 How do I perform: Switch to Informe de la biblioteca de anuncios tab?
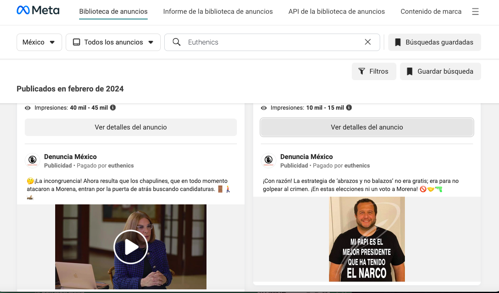[x=218, y=11]
